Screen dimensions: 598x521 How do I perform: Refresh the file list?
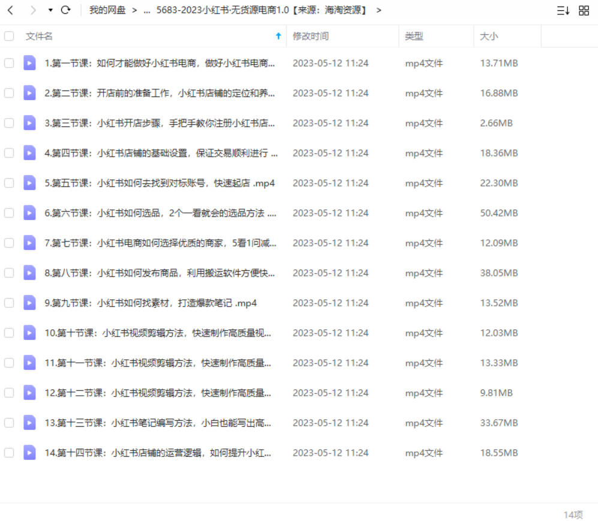coord(65,10)
